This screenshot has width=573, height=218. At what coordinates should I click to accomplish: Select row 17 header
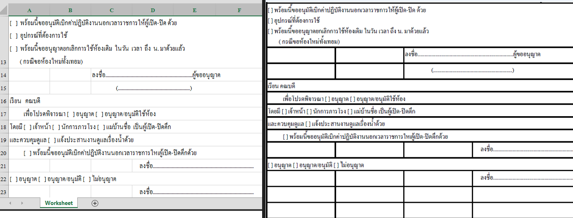pyautogui.click(x=4, y=114)
